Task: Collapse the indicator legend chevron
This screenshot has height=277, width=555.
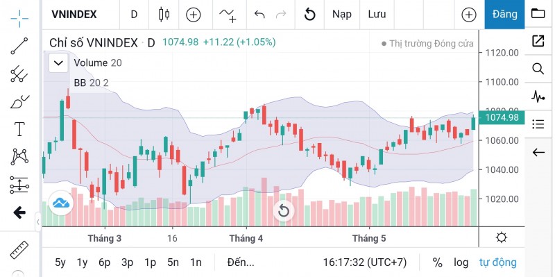Action: pyautogui.click(x=58, y=63)
